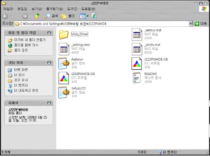
Task: Go to 바탕 화면 location
Action: 21,69
